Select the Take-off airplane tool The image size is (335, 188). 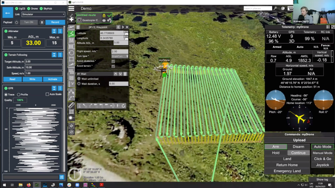pyautogui.click(x=71, y=27)
